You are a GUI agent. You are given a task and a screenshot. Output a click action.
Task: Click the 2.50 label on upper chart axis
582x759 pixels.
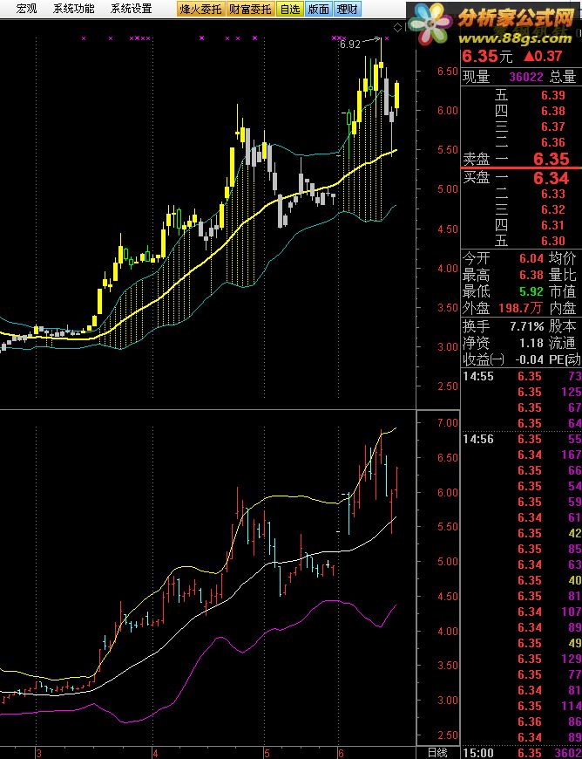(447, 386)
